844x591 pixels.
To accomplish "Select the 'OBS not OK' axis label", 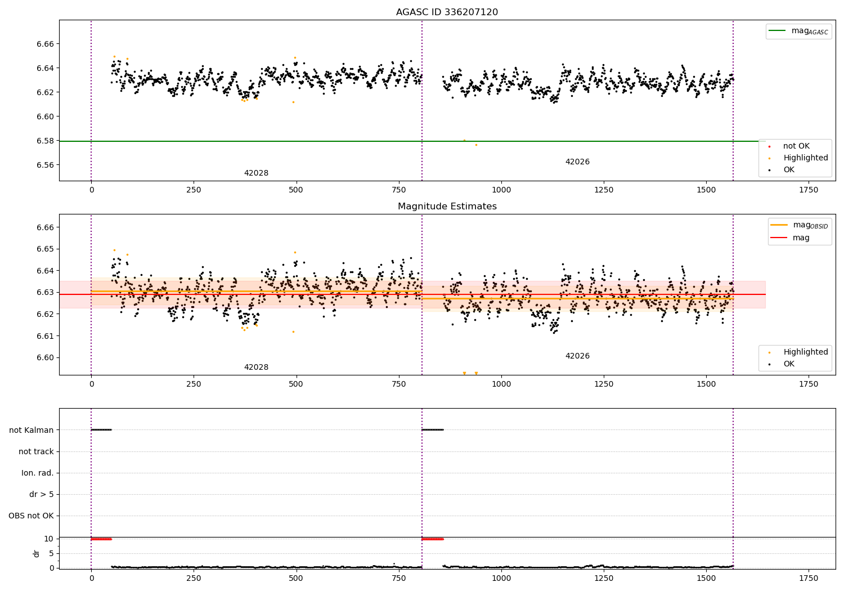I will (x=32, y=516).
